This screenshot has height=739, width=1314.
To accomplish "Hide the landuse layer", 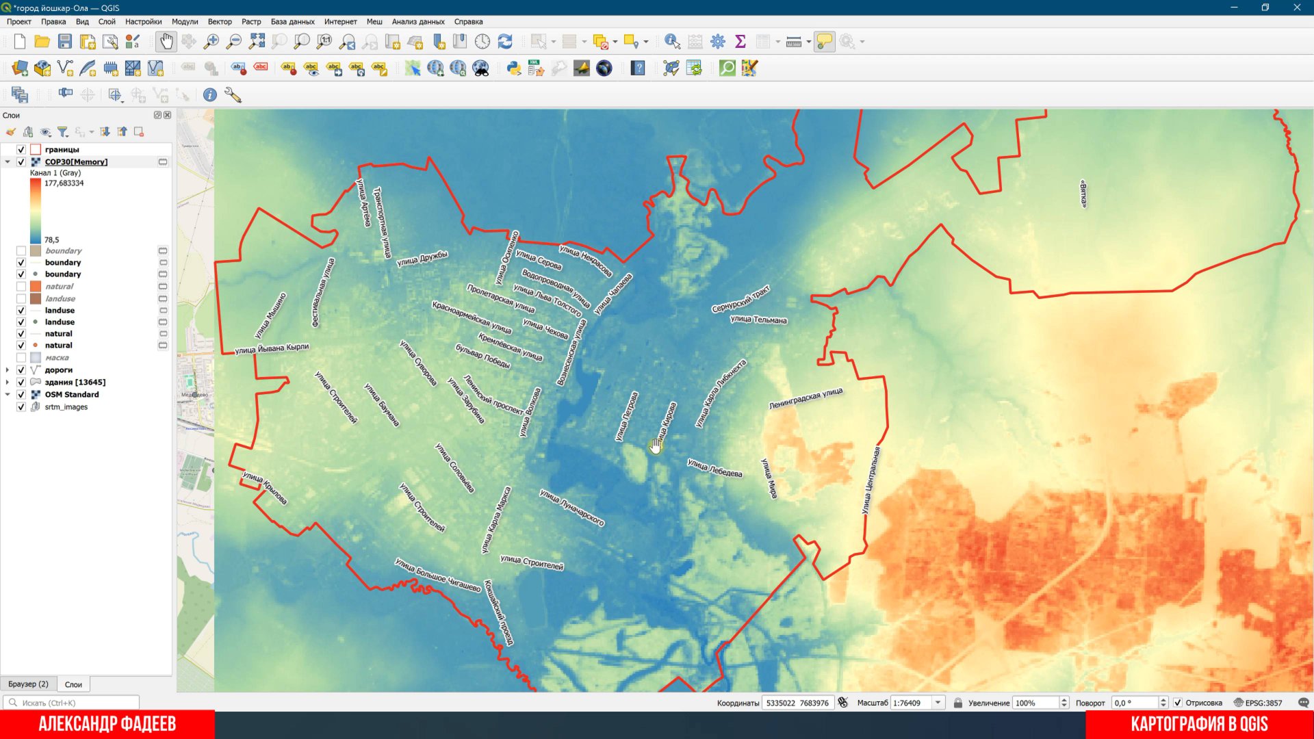I will (x=21, y=310).
